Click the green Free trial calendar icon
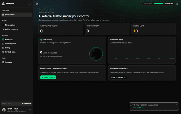Screen dimensions: 181x114 click(3, 39)
